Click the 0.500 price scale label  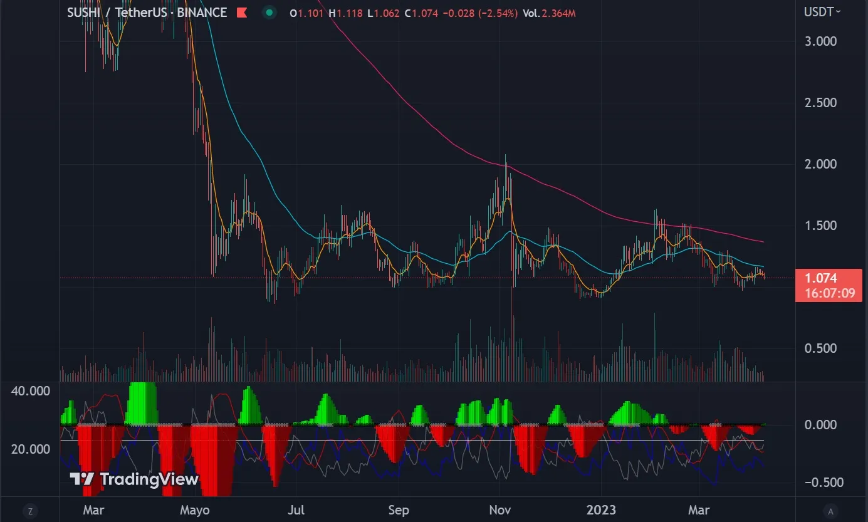(821, 348)
